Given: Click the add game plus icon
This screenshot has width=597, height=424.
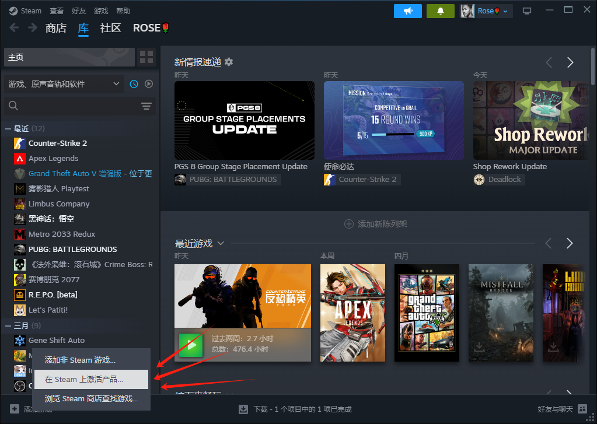Looking at the screenshot, I should point(15,409).
